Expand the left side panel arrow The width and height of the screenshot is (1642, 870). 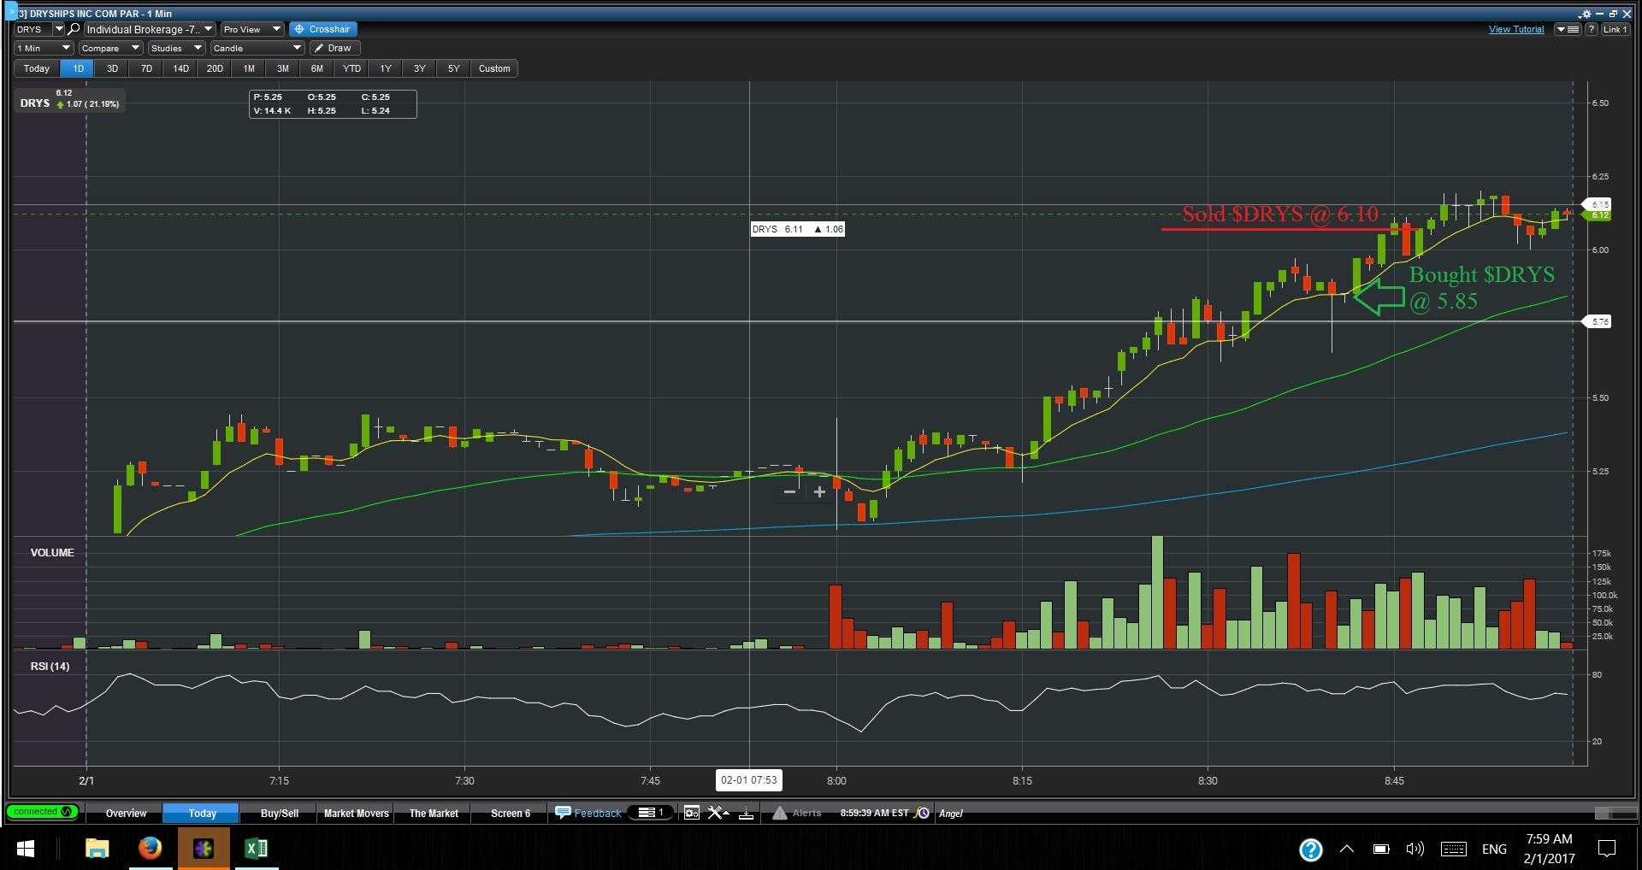coord(12,13)
